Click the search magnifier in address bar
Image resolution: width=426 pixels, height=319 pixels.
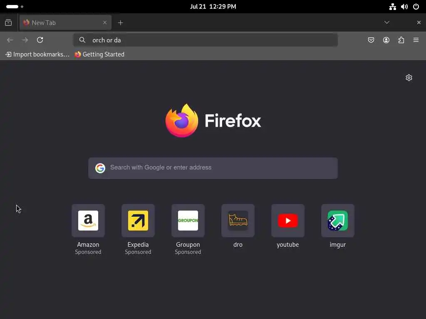coord(82,40)
